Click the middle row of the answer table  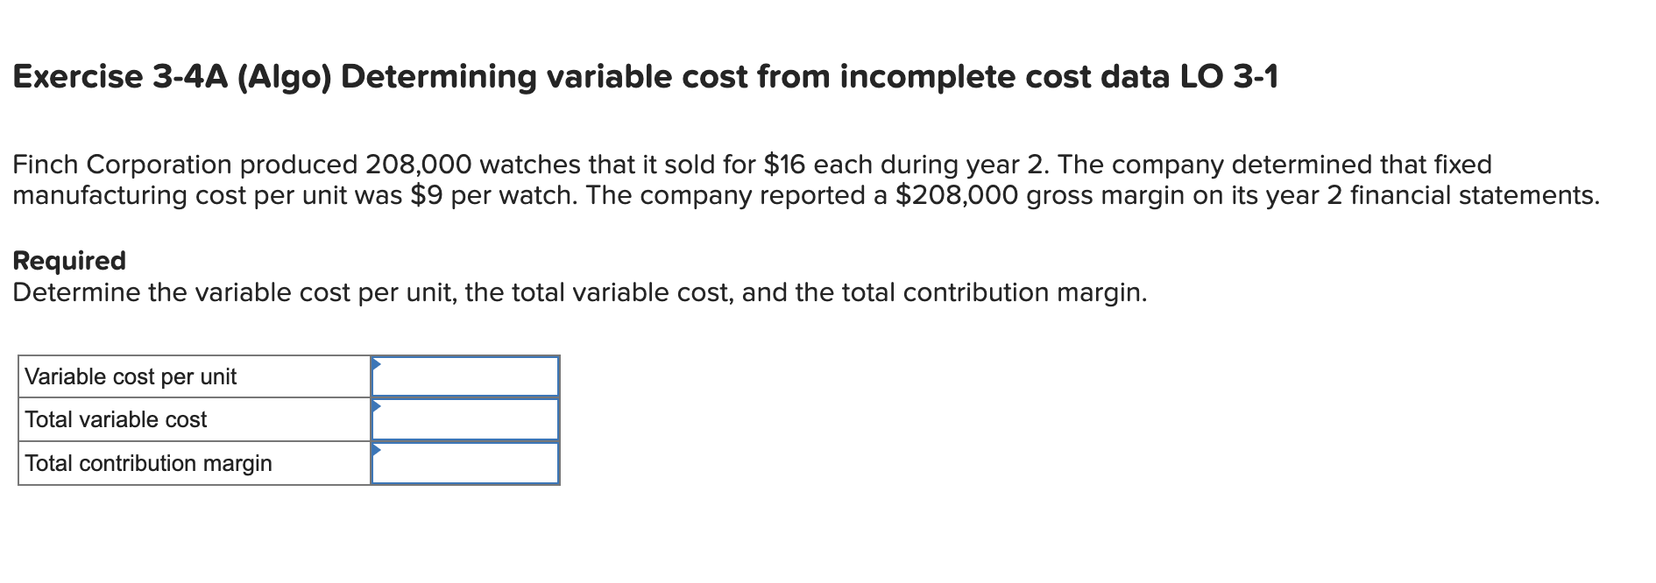coord(289,420)
